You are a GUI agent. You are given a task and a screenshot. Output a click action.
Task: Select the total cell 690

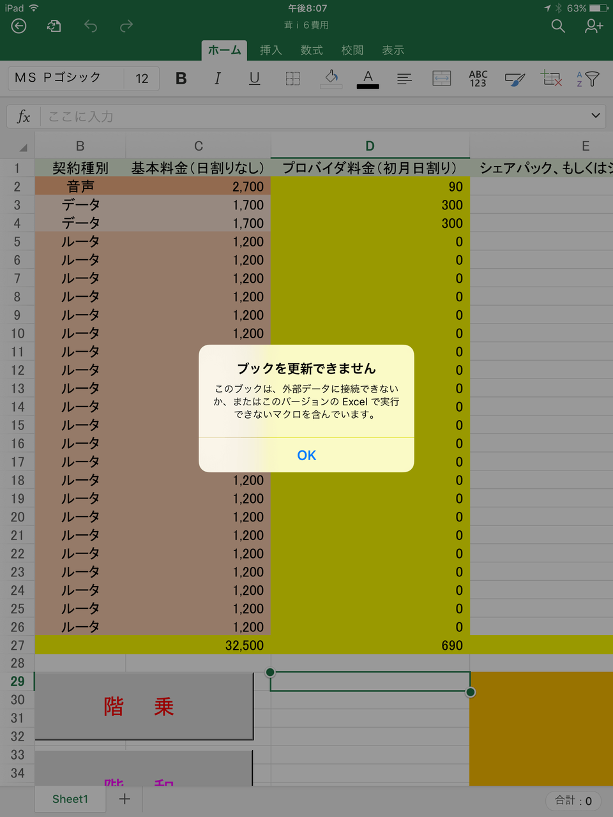coord(370,645)
